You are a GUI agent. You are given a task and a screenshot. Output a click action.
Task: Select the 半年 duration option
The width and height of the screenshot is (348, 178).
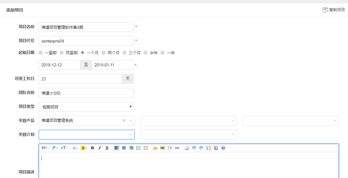pos(146,53)
